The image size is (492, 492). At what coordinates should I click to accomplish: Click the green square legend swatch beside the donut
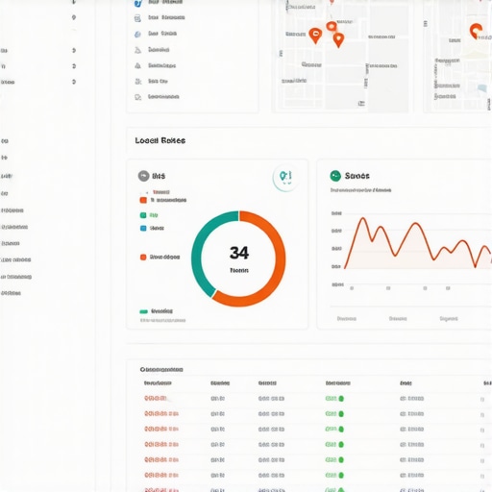[x=143, y=215]
